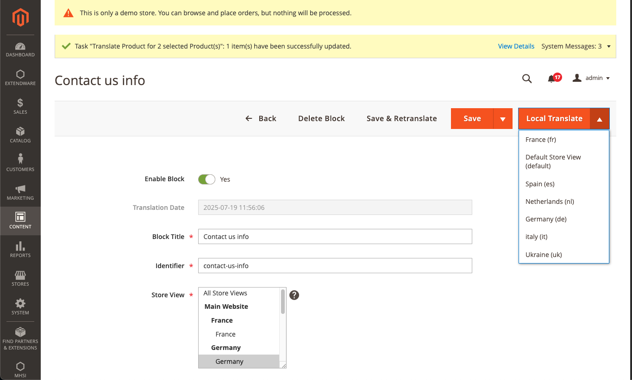Open the notifications bell icon
Viewport: 632px width, 380px height.
551,79
